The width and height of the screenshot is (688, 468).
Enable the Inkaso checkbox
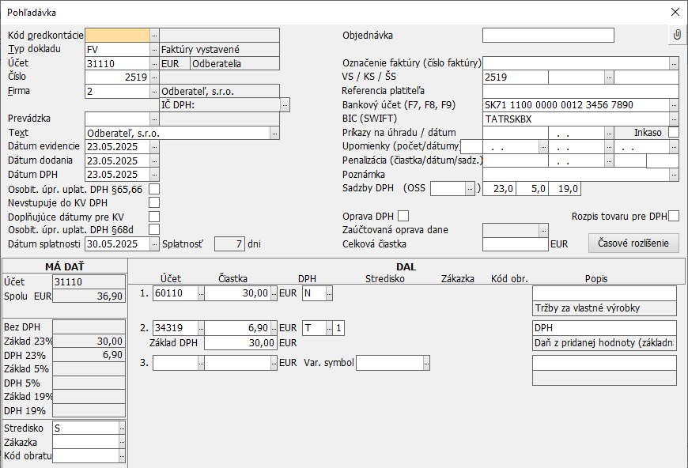[674, 133]
